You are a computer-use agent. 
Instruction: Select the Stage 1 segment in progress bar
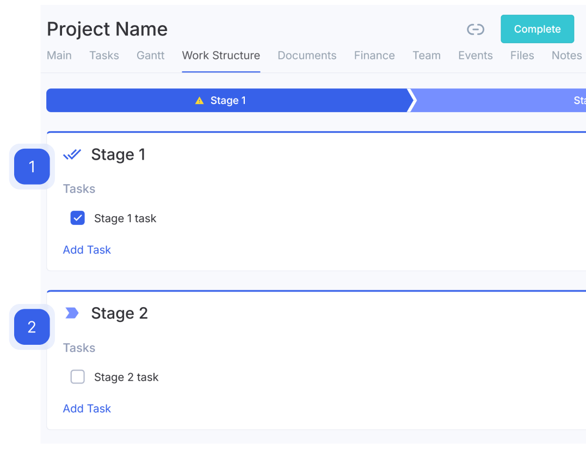tap(228, 100)
